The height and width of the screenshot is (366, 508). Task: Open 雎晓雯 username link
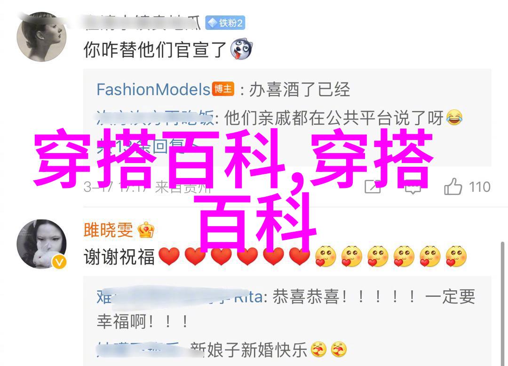(108, 230)
